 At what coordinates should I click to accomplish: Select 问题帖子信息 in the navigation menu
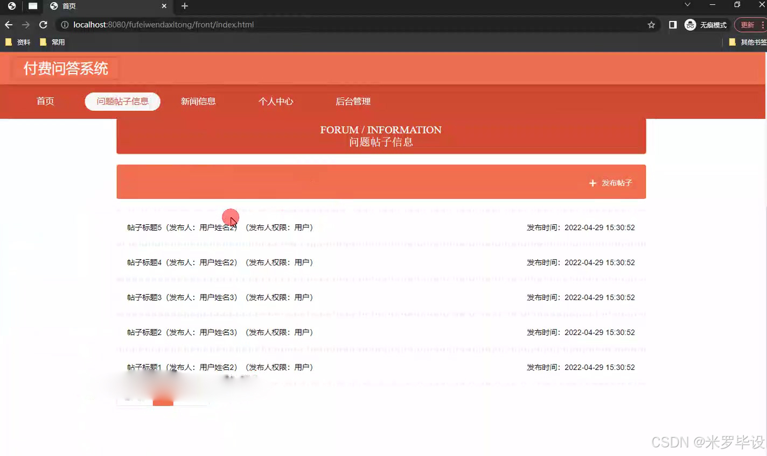pos(123,101)
